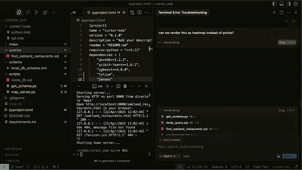Toggle the bottom panel layout icon
Viewport: 302px width, 170px height.
pyautogui.click(x=282, y=4)
